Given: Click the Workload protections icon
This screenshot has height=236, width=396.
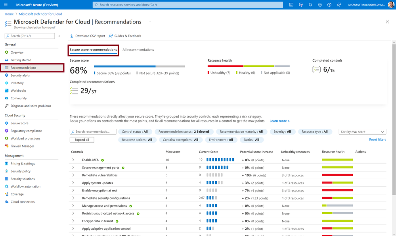Looking at the screenshot, I should click(x=7, y=138).
